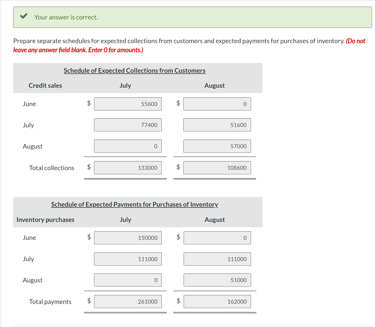
Task: Select the Total payments field showing 261000
Action: 128,301
